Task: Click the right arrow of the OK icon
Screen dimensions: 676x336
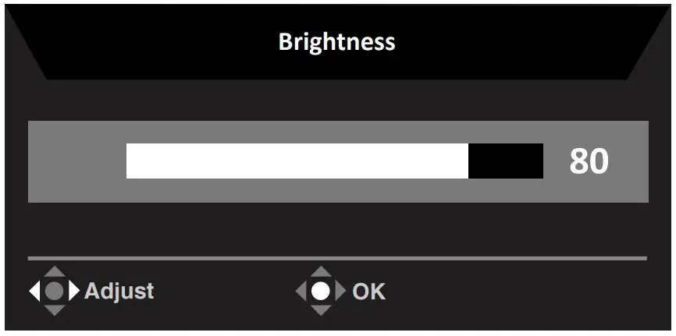Action: 340,292
